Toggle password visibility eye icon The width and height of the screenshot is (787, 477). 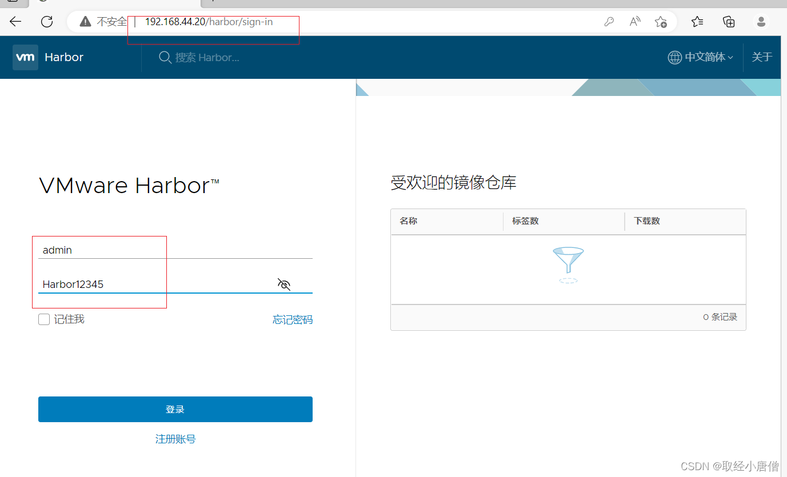(x=284, y=284)
